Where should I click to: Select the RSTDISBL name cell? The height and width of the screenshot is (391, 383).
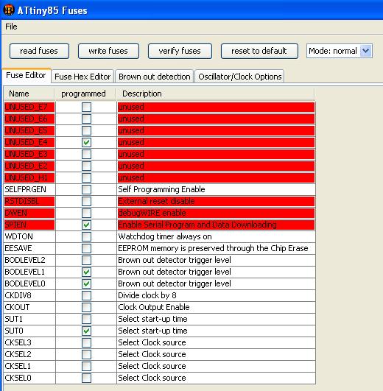(29, 201)
